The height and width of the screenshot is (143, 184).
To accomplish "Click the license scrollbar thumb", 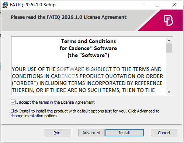I will tap(169, 48).
